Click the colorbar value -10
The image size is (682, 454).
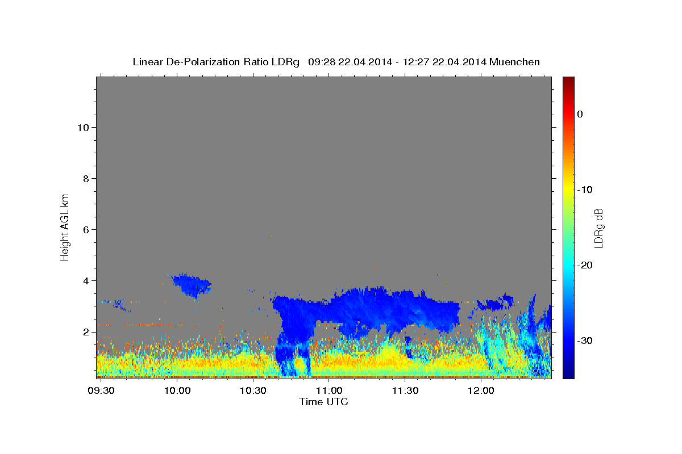pyautogui.click(x=585, y=190)
